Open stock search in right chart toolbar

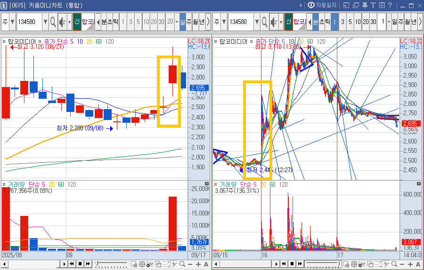coord(264,22)
